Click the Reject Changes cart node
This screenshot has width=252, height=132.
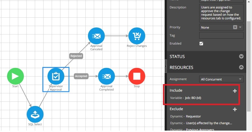(x=137, y=36)
